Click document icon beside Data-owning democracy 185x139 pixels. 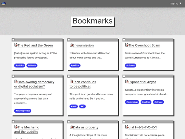[16, 82]
